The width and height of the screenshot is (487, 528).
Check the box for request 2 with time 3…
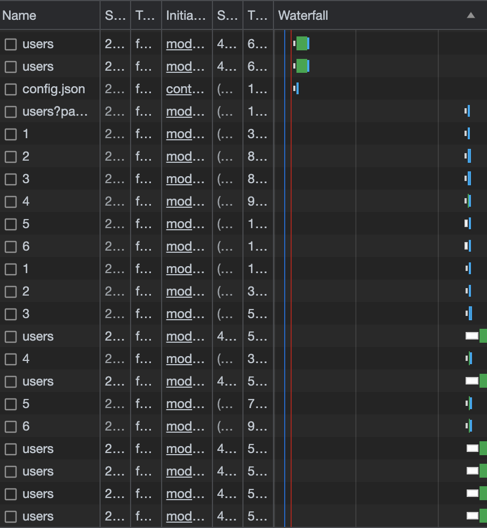(x=11, y=292)
